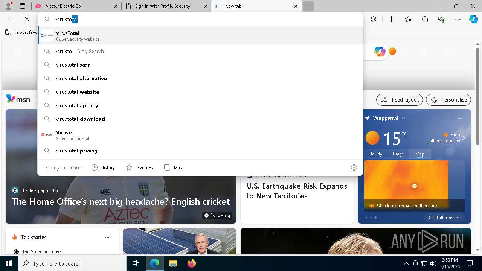
Task: Open Browser essentials heart icon
Action: pos(441,19)
